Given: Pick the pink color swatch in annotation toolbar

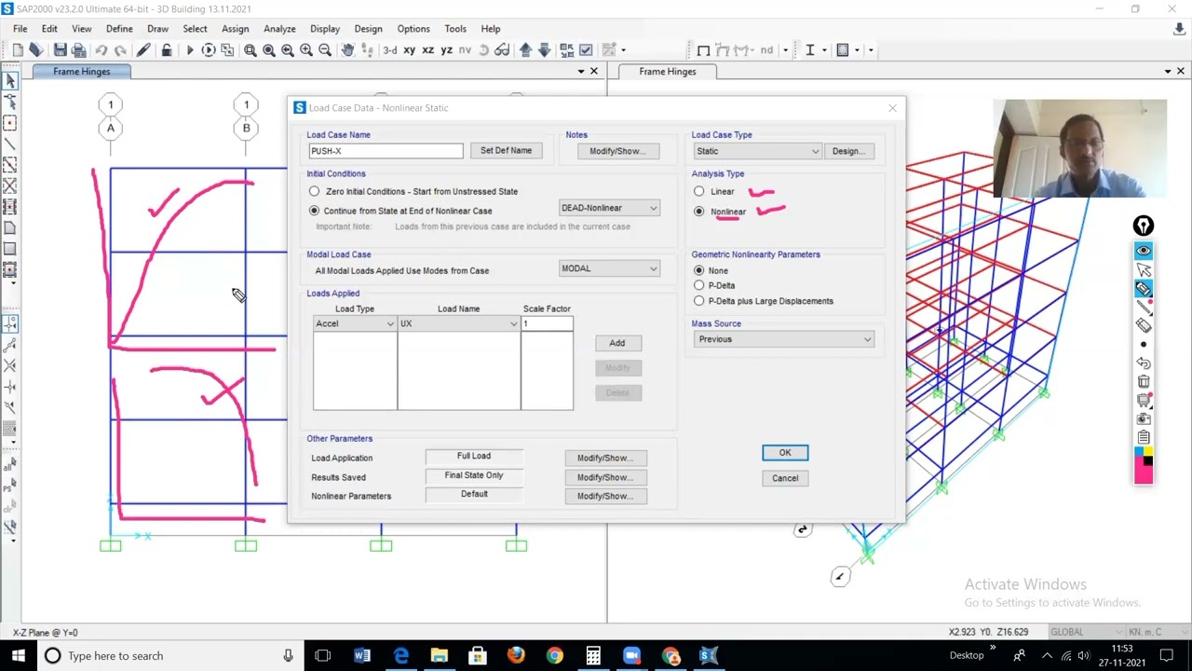Looking at the screenshot, I should [x=1144, y=475].
